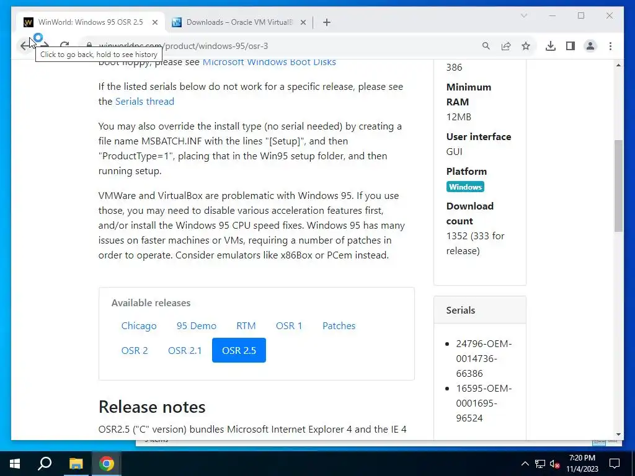Click the Release notes heading
The width and height of the screenshot is (635, 476).
coord(152,407)
